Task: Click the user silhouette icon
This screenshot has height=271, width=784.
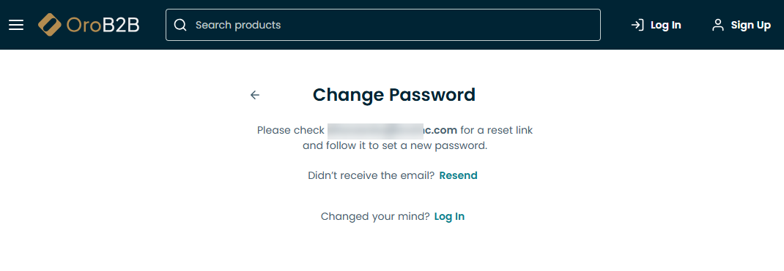Action: 718,25
